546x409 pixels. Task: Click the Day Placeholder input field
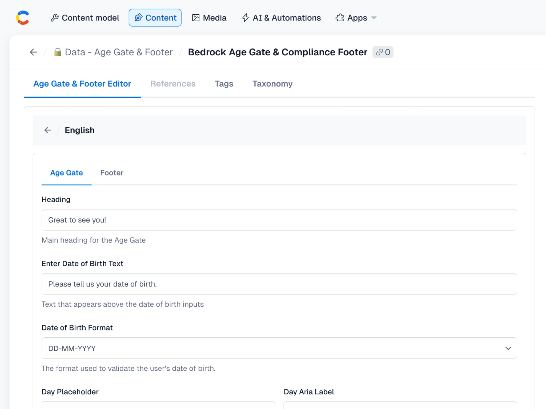158,405
